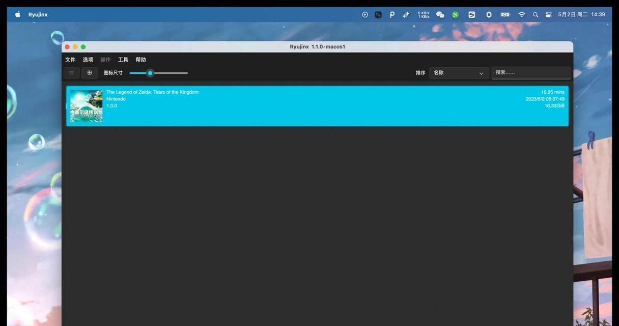Click the play circle menu bar icon
The image size is (619, 326).
tap(365, 15)
